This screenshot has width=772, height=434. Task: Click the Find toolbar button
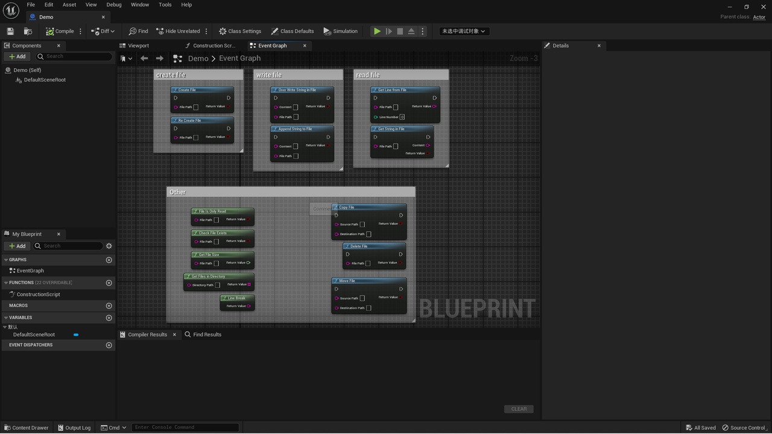(138, 31)
